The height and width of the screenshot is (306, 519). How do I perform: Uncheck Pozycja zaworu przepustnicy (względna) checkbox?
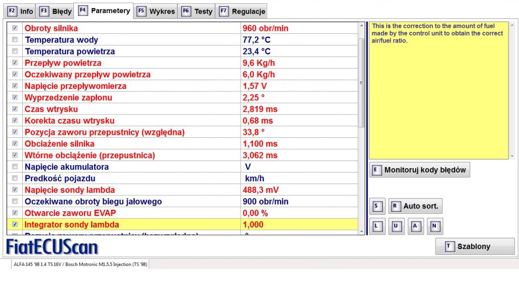pos(15,132)
